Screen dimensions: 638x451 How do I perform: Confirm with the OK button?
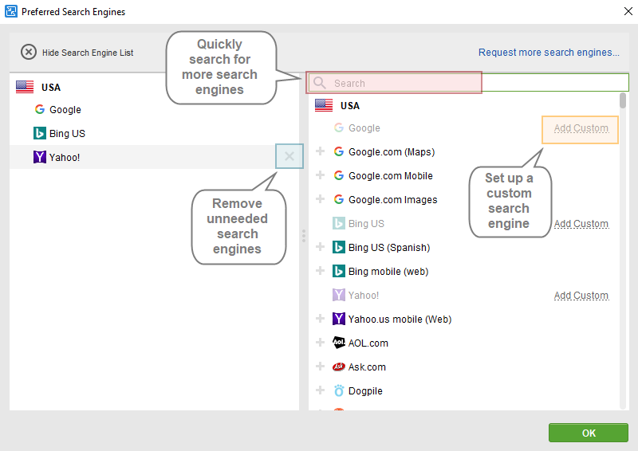589,433
